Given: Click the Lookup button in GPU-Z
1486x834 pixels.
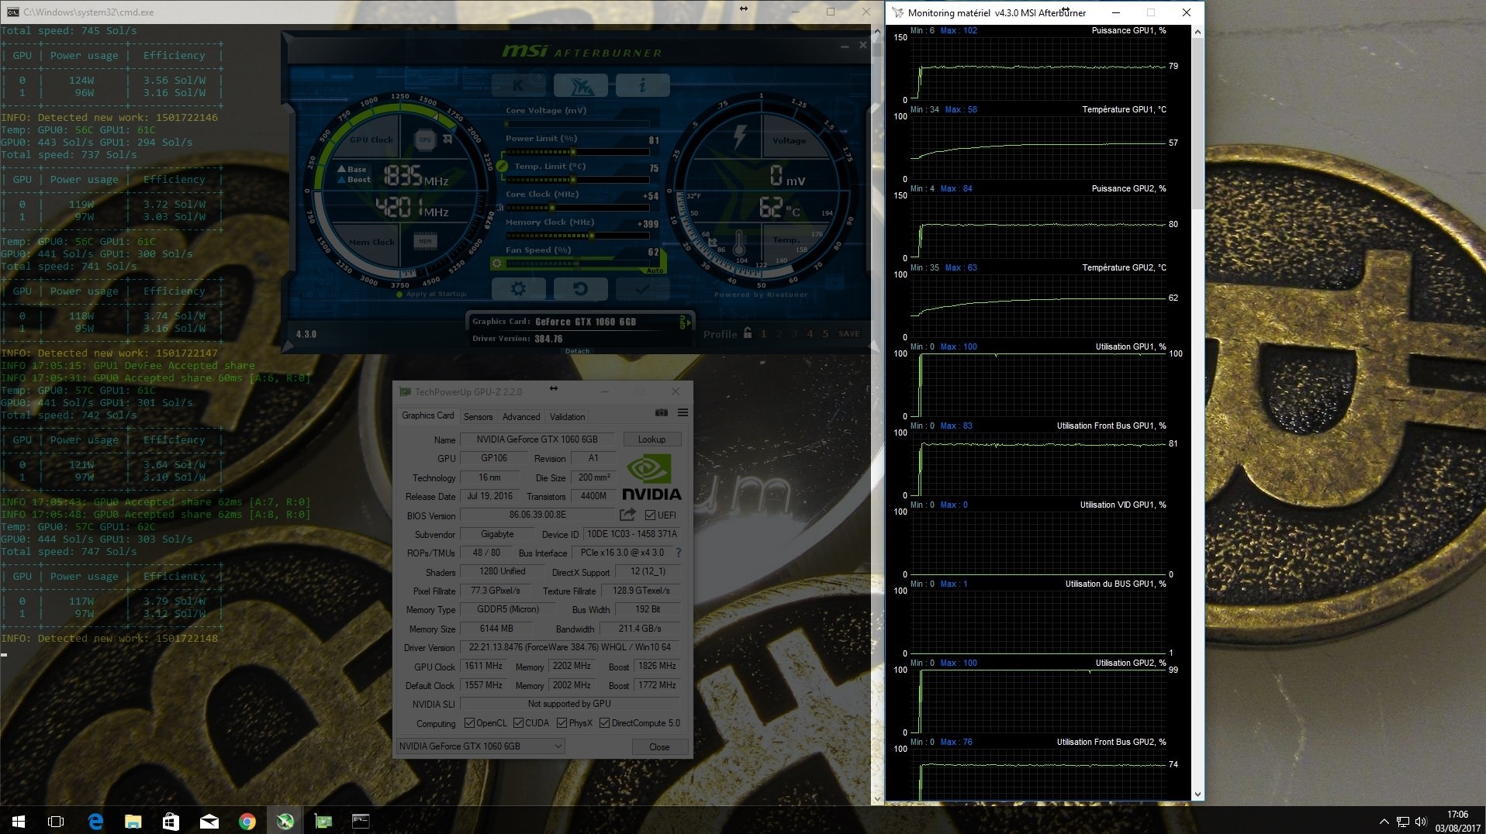Looking at the screenshot, I should pyautogui.click(x=651, y=439).
